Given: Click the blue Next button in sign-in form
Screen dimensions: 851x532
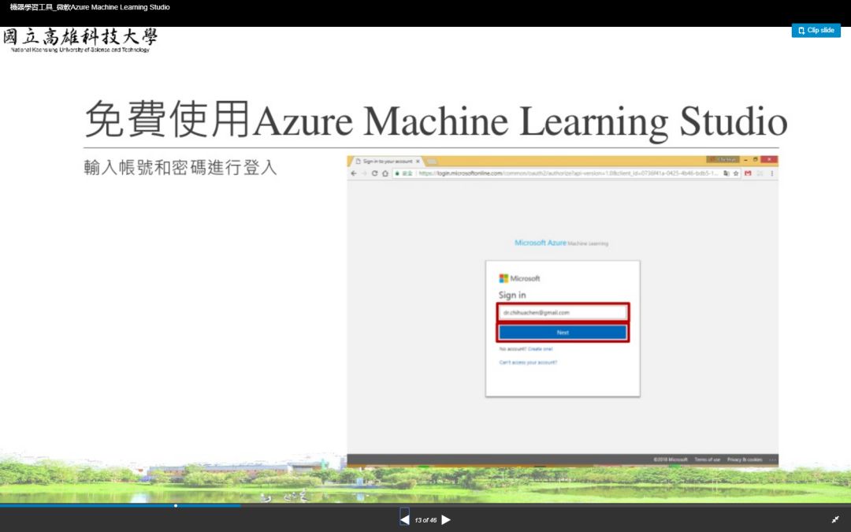Looking at the screenshot, I should coord(563,333).
